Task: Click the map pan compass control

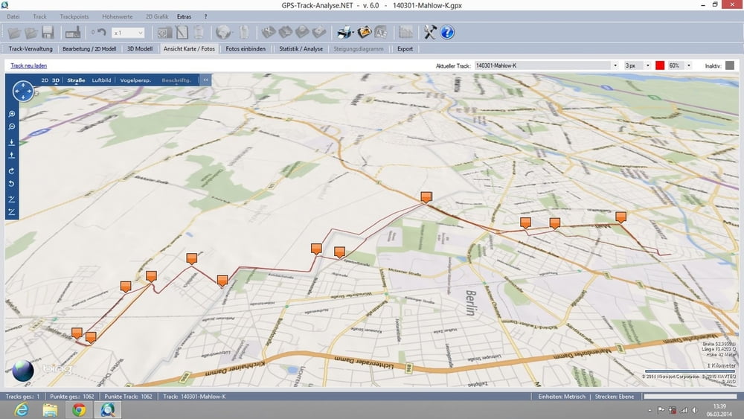Action: click(23, 91)
